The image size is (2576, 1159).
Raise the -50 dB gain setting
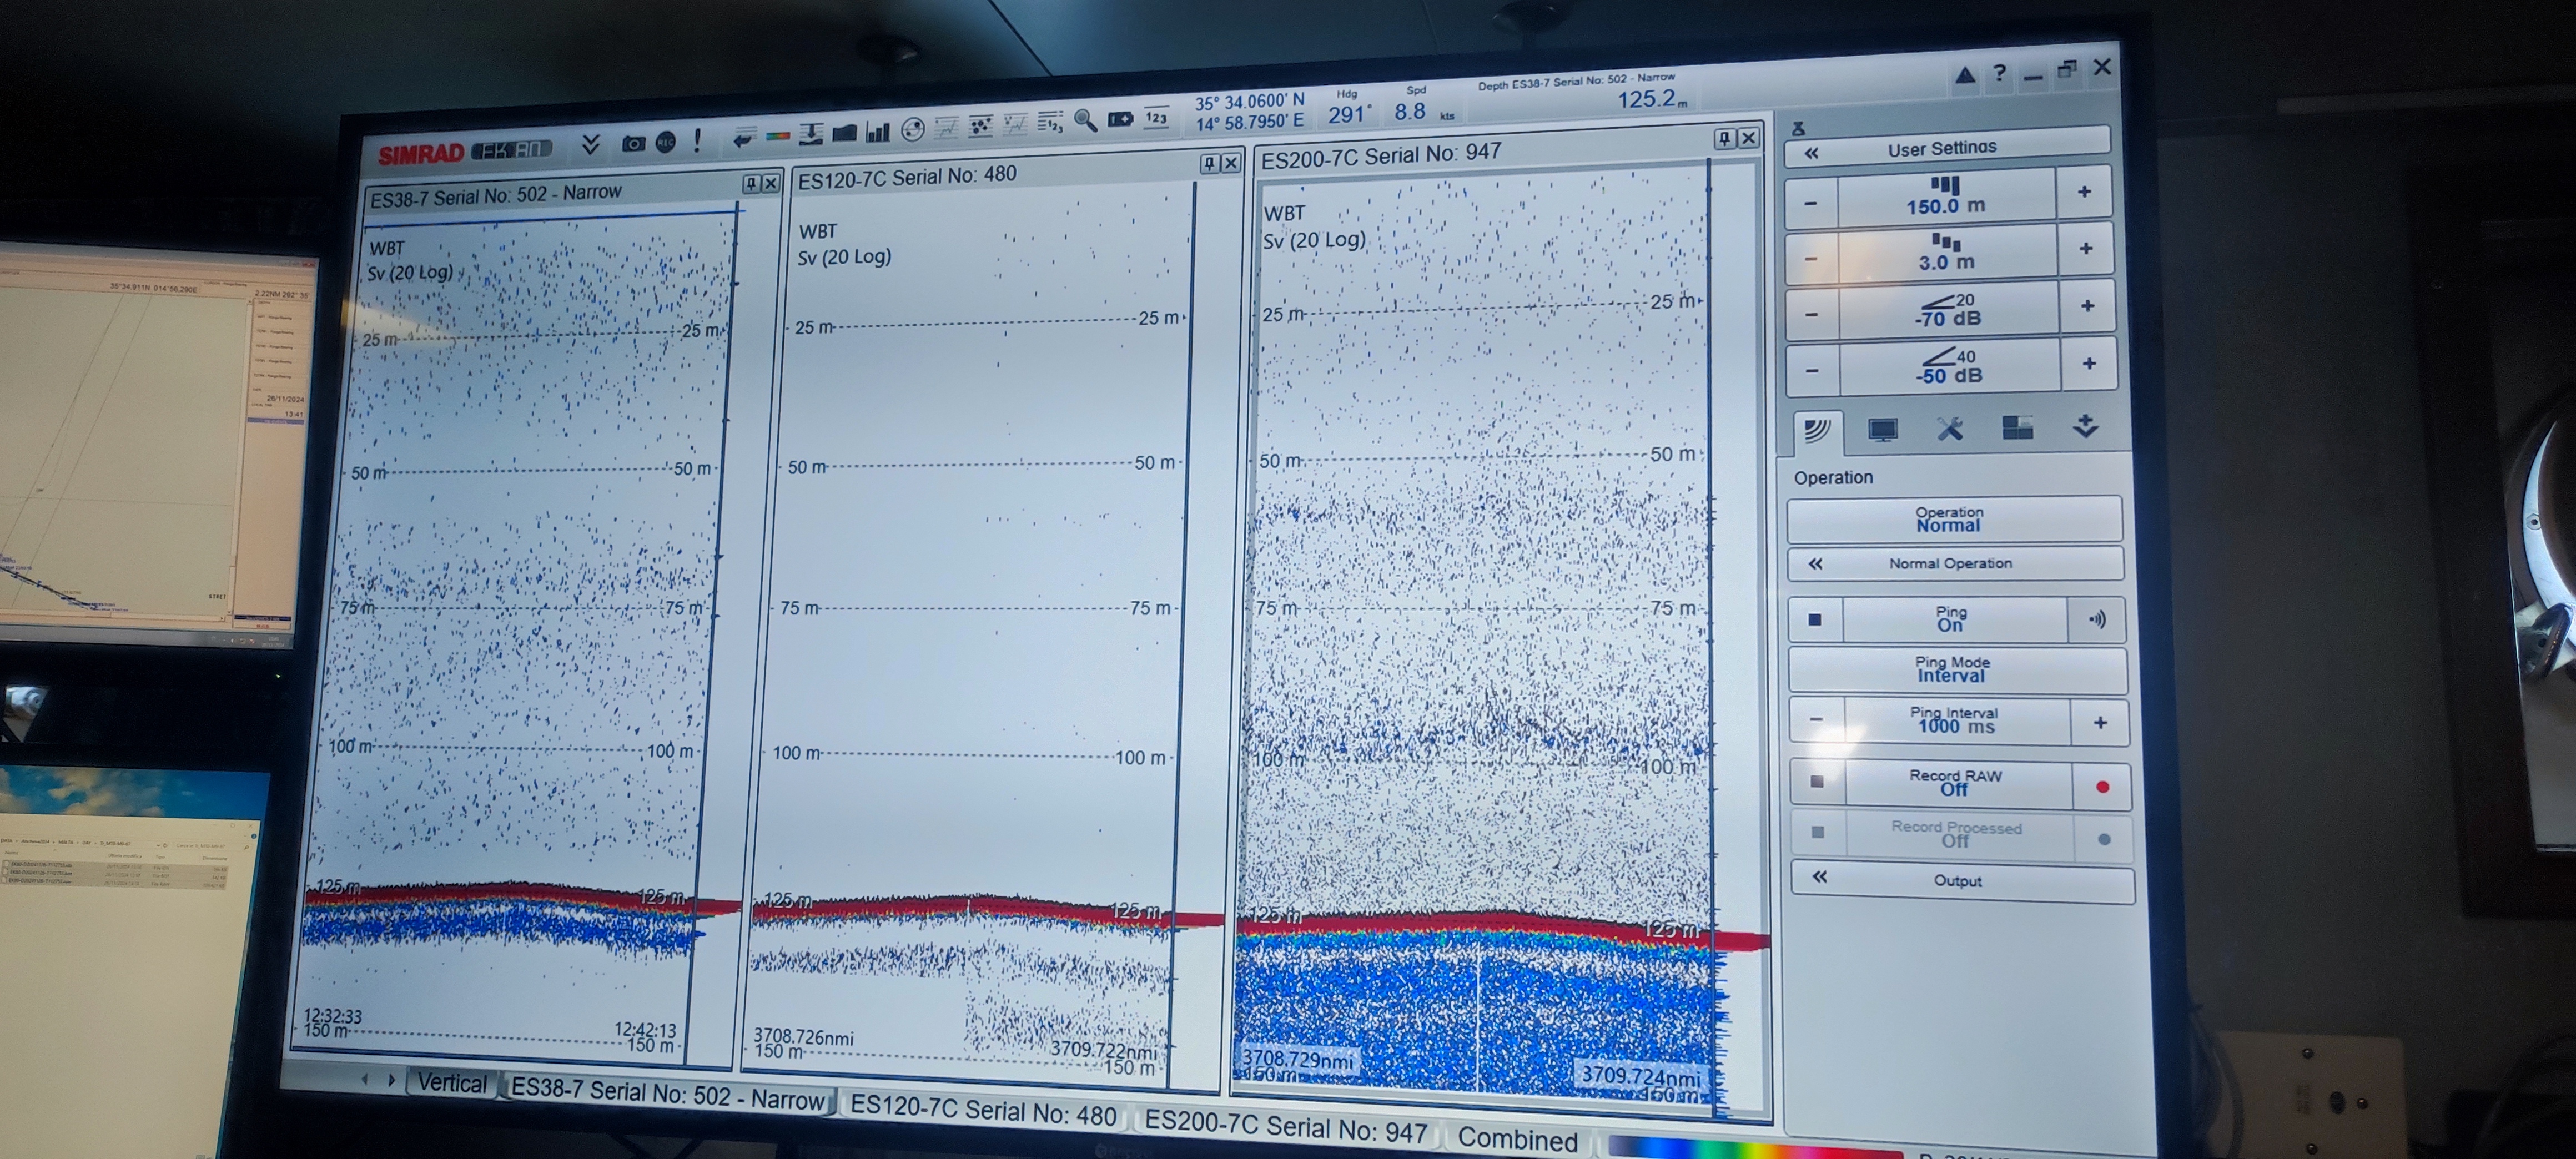tap(2089, 364)
